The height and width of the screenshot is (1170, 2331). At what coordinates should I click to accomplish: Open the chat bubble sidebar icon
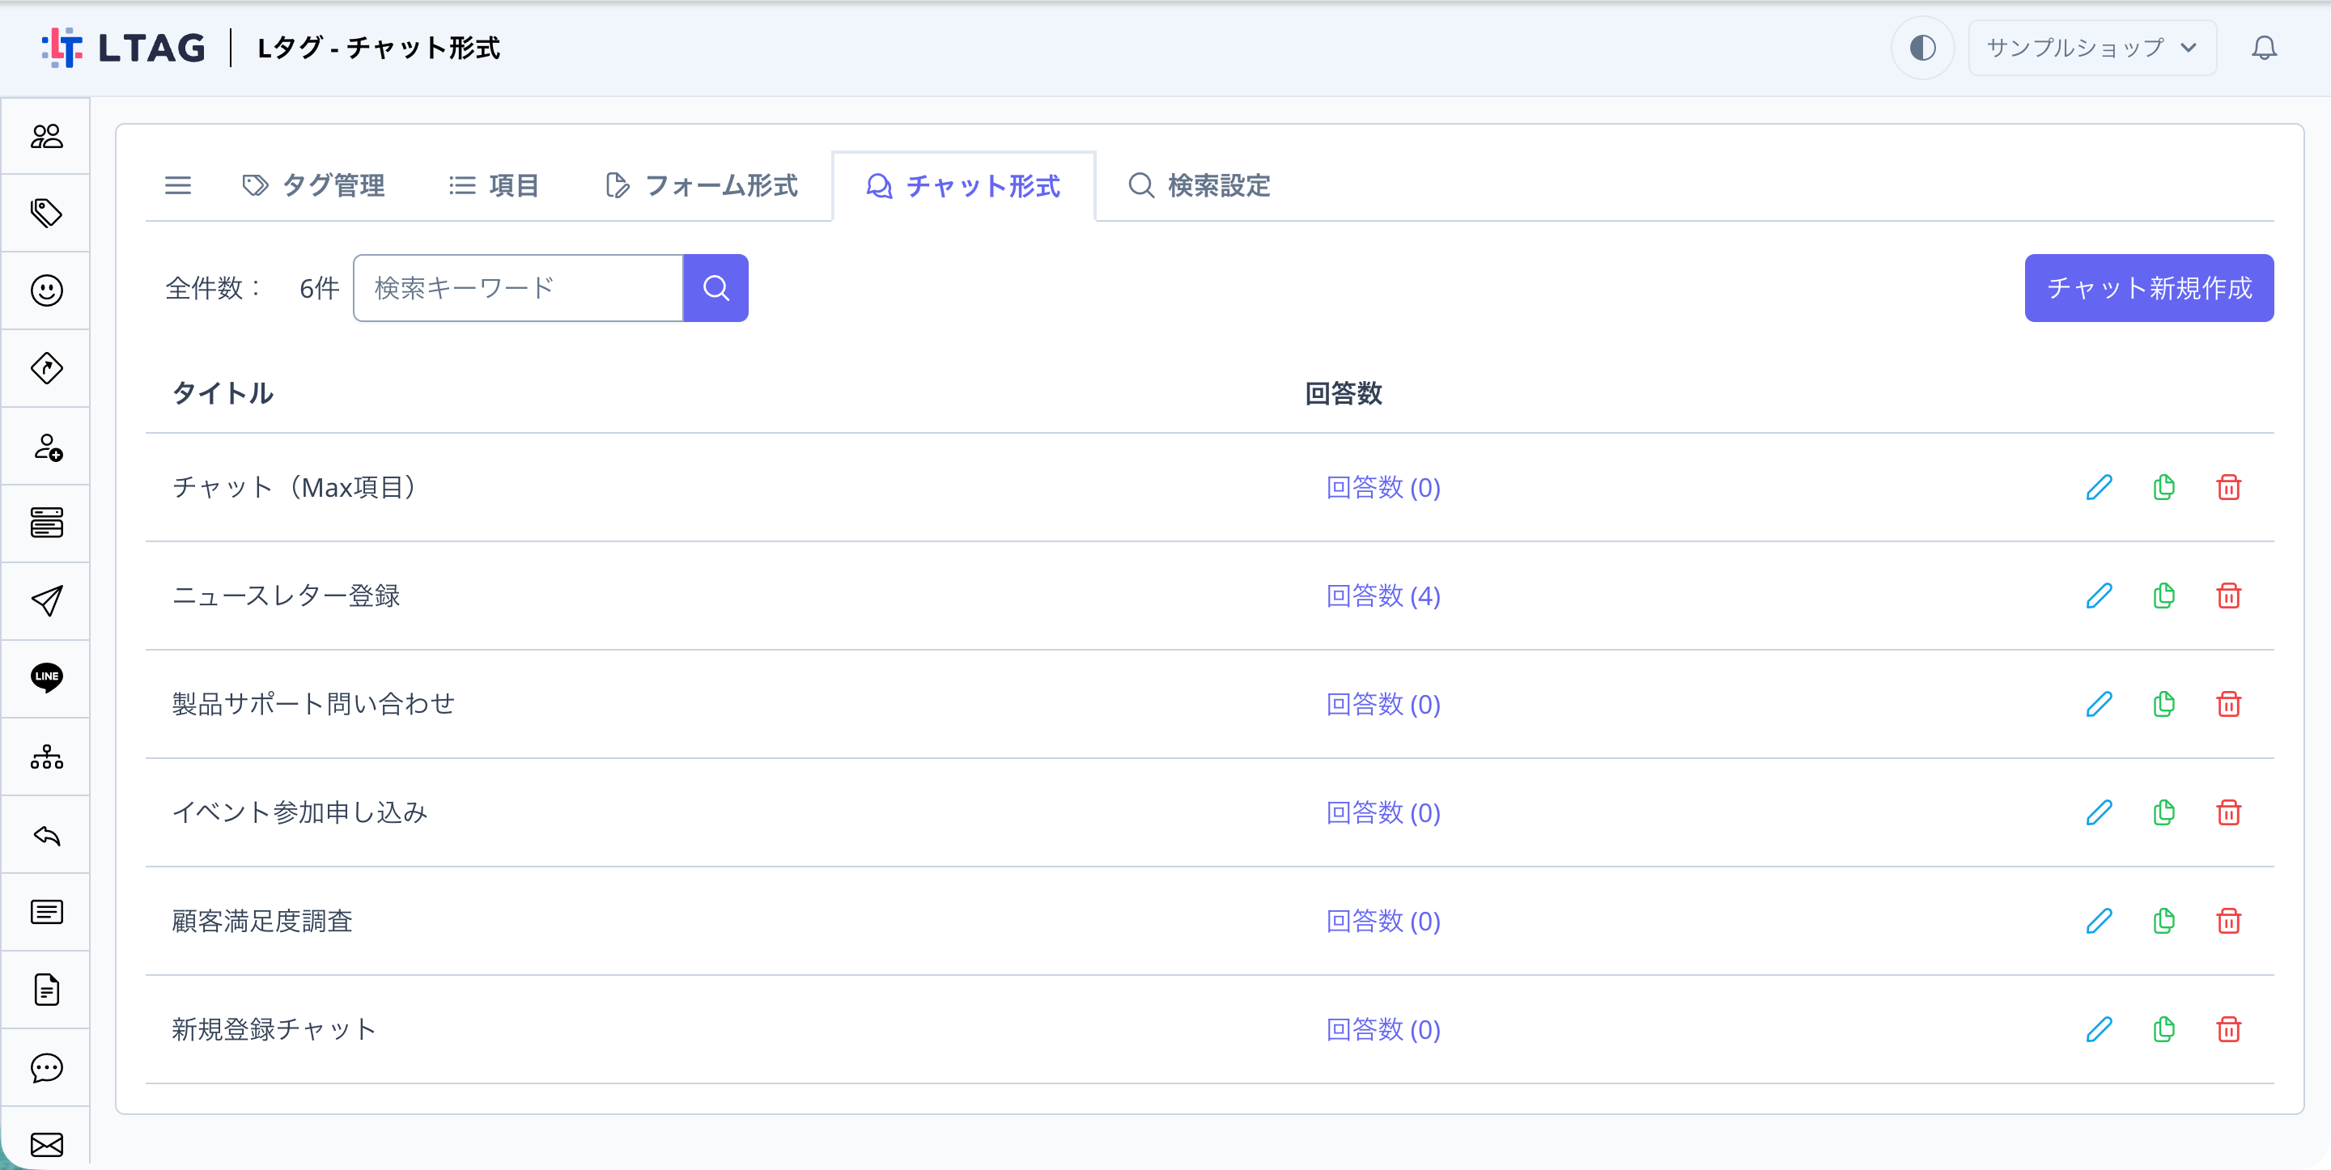46,1068
